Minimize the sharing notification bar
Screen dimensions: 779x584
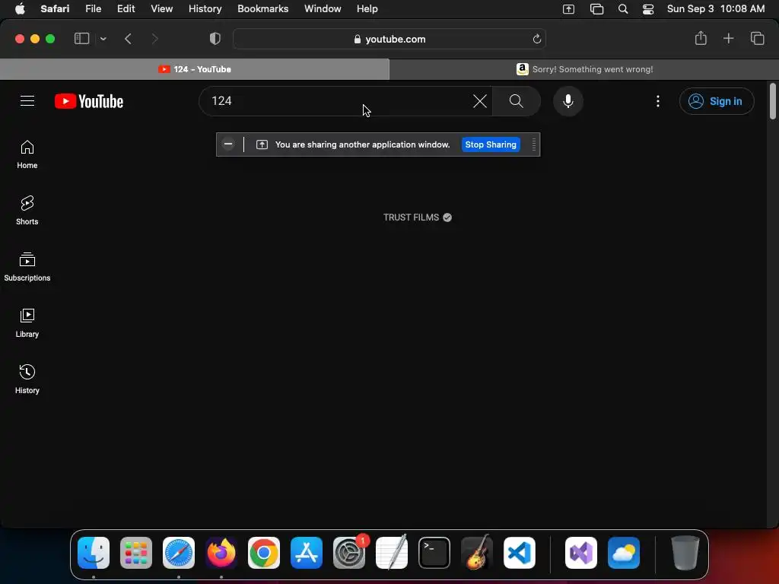228,144
